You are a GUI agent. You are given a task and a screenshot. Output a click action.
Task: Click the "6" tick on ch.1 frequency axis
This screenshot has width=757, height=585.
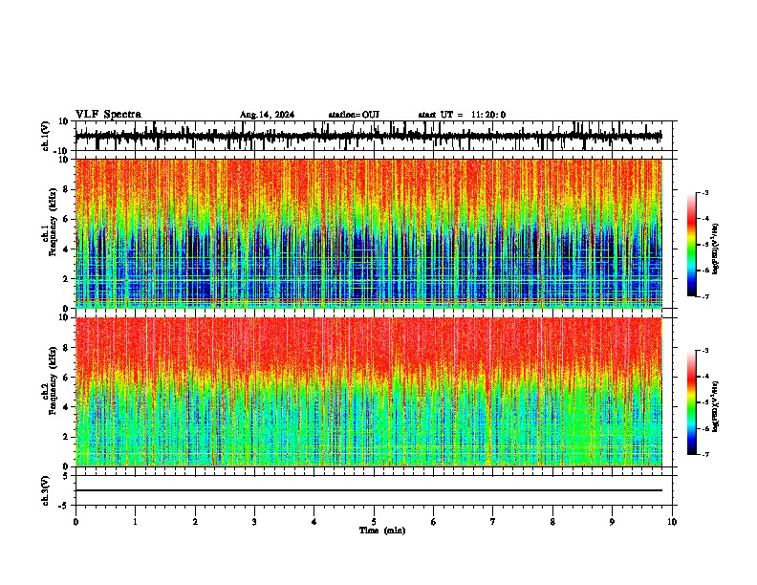[66, 219]
